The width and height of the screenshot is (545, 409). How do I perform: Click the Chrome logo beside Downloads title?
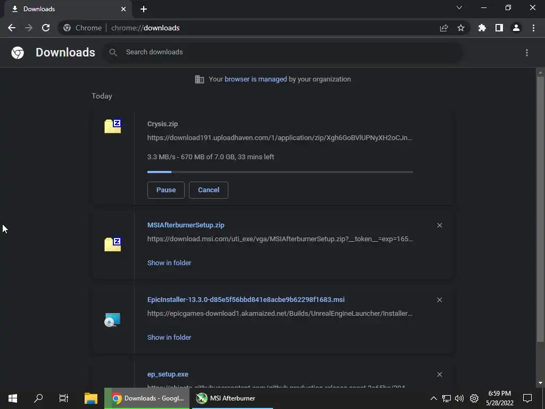coord(18,53)
